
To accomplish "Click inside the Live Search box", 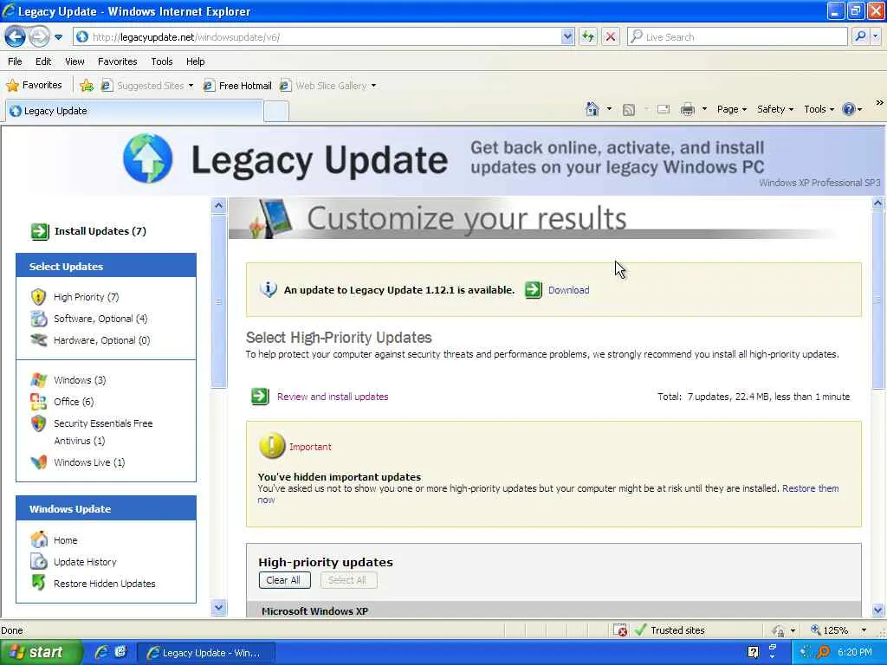I will [x=737, y=37].
